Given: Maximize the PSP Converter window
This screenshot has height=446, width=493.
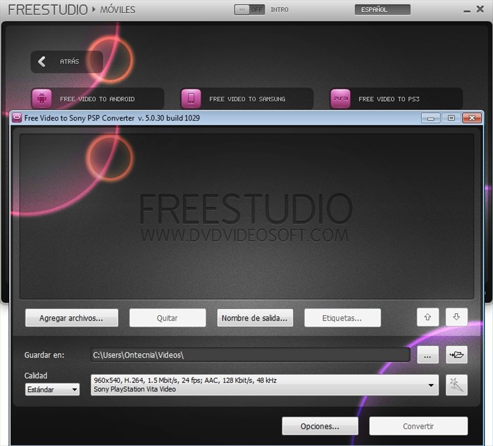Looking at the screenshot, I should click(452, 118).
